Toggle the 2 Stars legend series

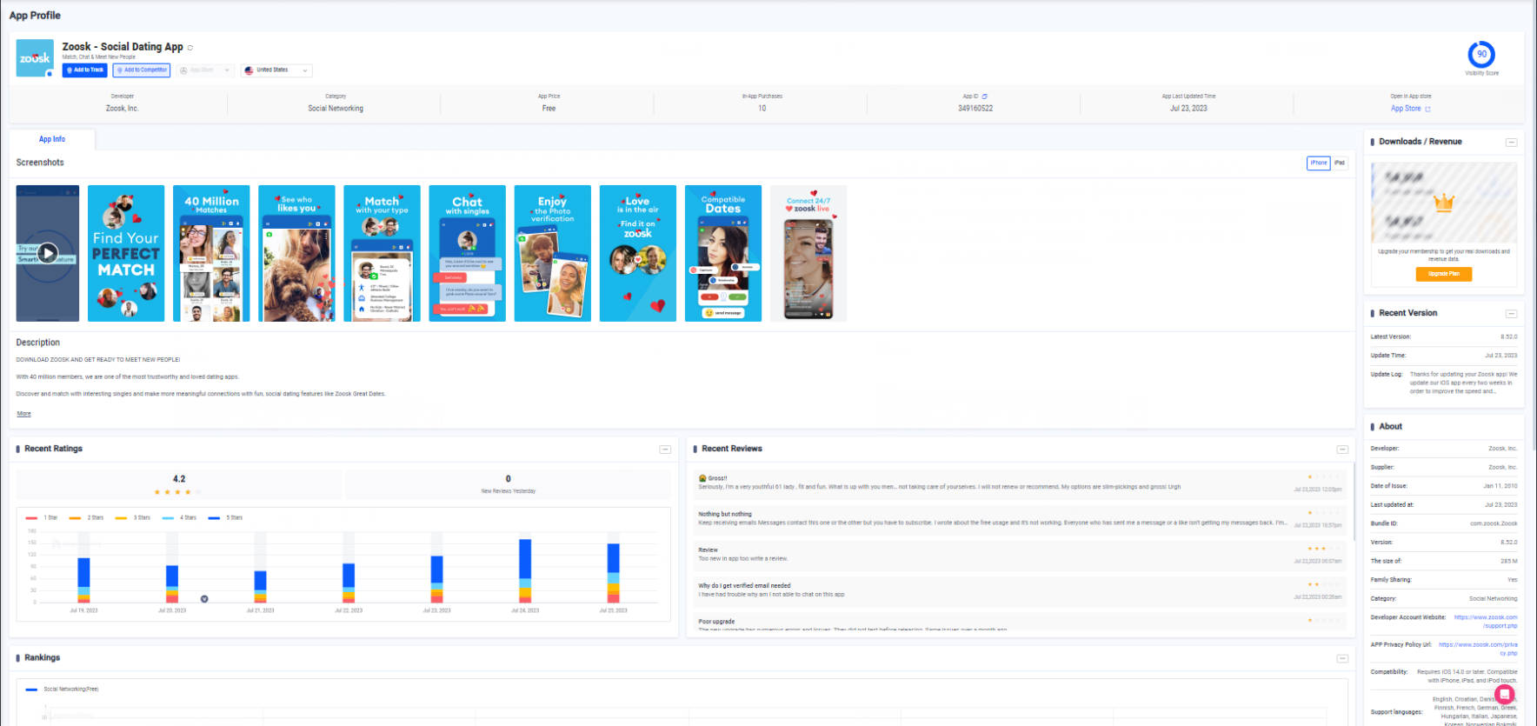pyautogui.click(x=86, y=517)
